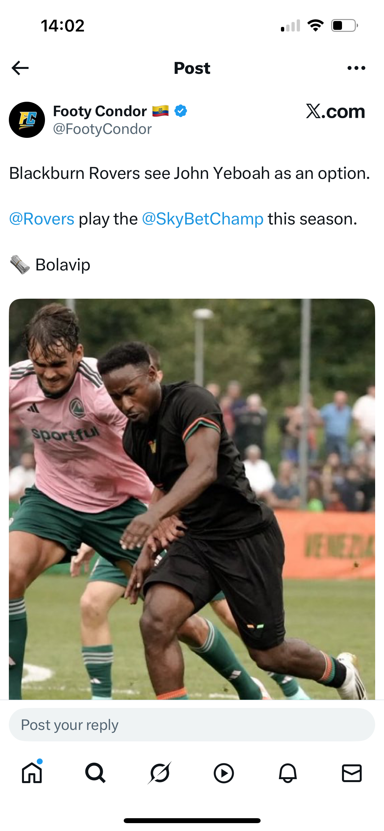
Task: Tap the blue verified badge
Action: pyautogui.click(x=181, y=111)
